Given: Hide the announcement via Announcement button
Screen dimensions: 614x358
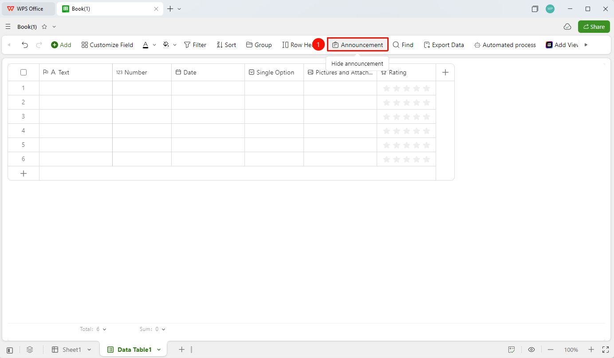Looking at the screenshot, I should pyautogui.click(x=358, y=45).
